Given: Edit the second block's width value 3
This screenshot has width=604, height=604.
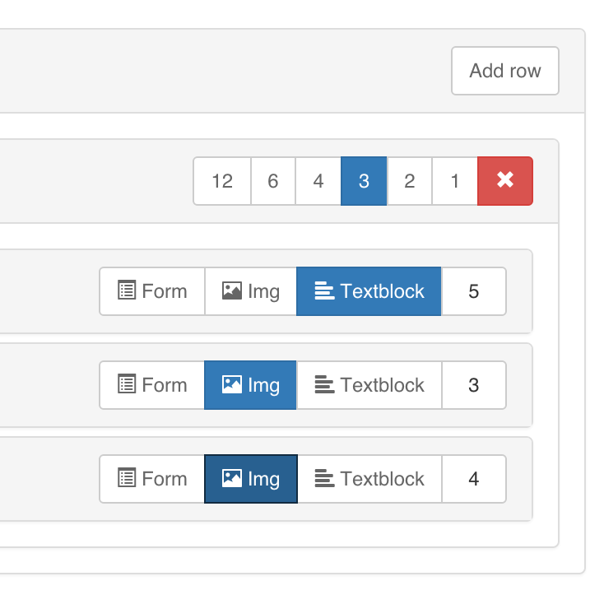Looking at the screenshot, I should tap(473, 385).
